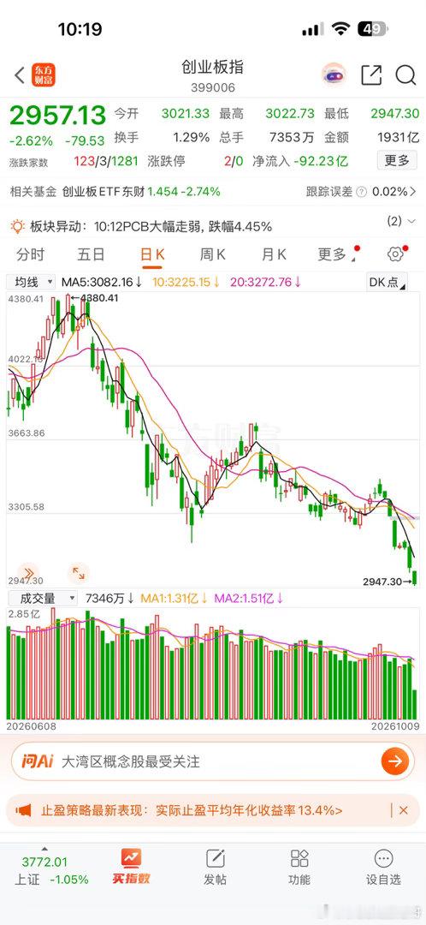Image resolution: width=426 pixels, height=925 pixels.
Task: Select the 日K tab
Action: [152, 254]
